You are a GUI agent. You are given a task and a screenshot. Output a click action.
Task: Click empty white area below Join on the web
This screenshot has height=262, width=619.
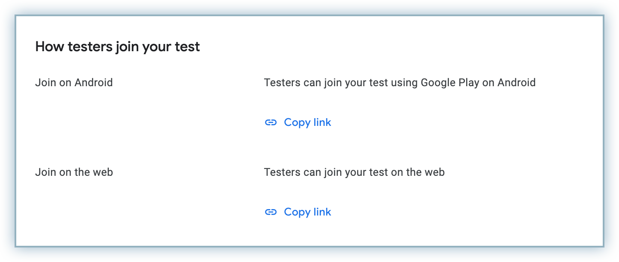[107, 213]
